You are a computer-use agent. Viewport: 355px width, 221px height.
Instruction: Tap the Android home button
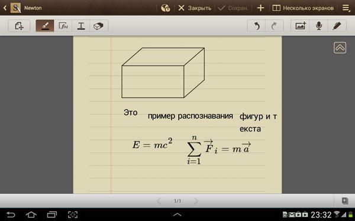click(31, 215)
